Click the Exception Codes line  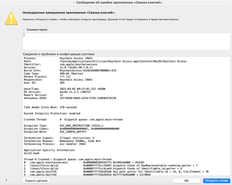(x=72, y=129)
